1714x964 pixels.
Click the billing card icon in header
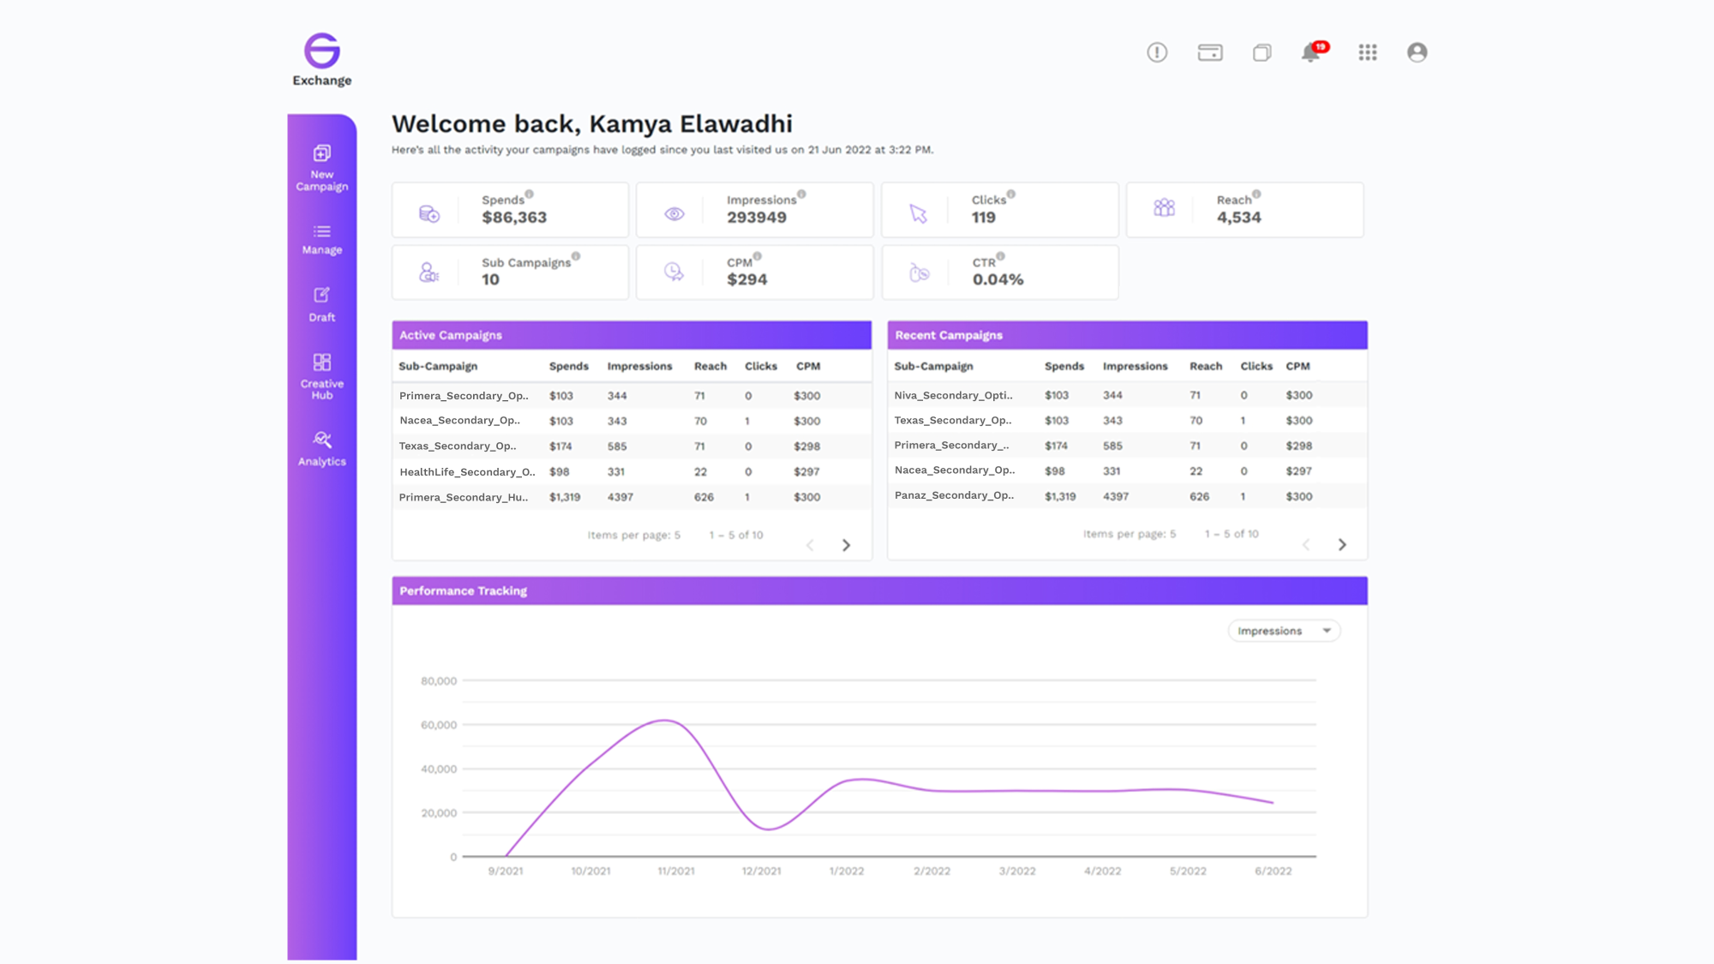pos(1209,52)
